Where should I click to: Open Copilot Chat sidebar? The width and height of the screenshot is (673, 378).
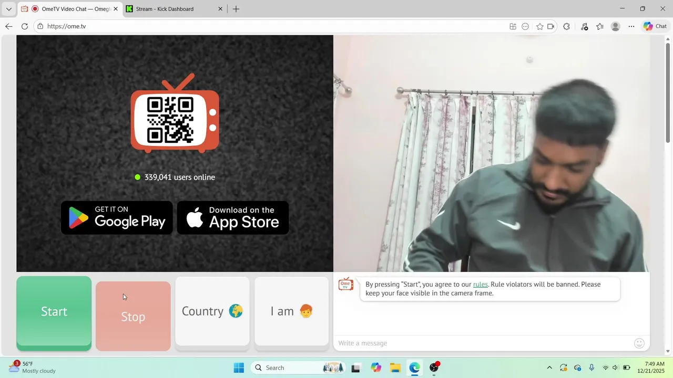(x=655, y=26)
